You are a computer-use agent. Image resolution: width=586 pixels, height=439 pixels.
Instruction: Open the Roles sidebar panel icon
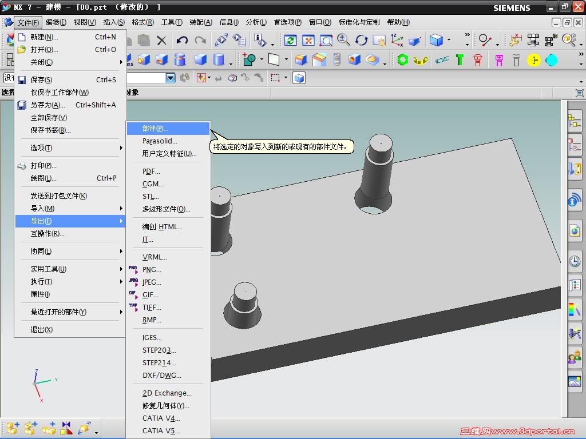pos(574,357)
